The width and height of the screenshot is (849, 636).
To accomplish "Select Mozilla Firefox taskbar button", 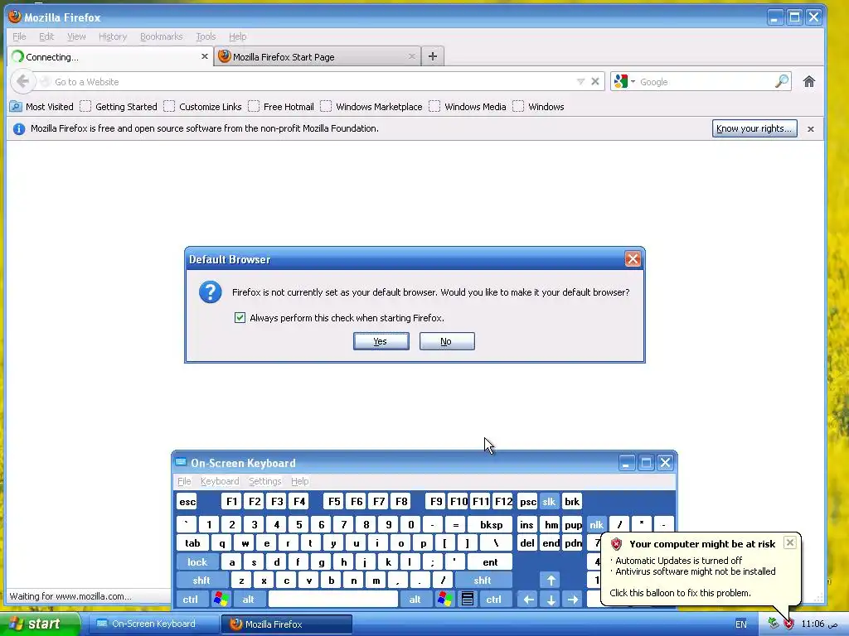I will tap(287, 624).
